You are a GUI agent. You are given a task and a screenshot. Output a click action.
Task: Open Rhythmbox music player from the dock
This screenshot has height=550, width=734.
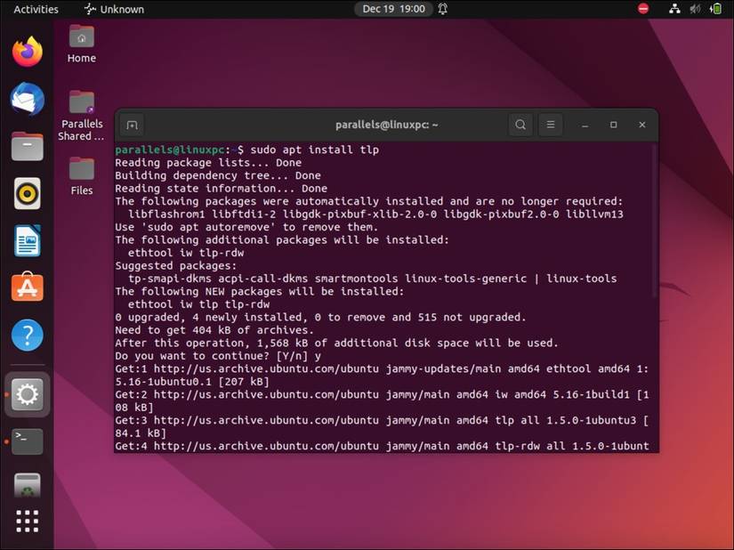pos(27,192)
